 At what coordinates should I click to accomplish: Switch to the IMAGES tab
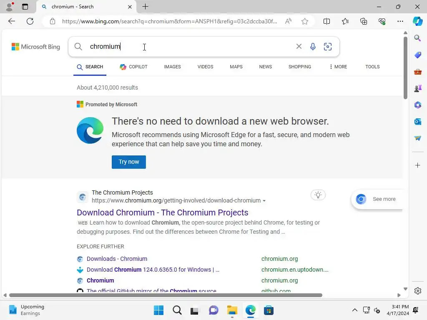pyautogui.click(x=172, y=67)
